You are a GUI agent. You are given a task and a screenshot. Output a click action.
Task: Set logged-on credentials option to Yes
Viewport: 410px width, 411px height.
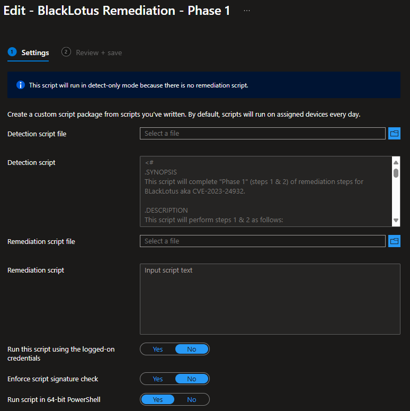point(158,349)
